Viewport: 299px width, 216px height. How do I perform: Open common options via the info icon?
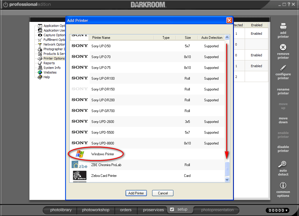pos(283,185)
